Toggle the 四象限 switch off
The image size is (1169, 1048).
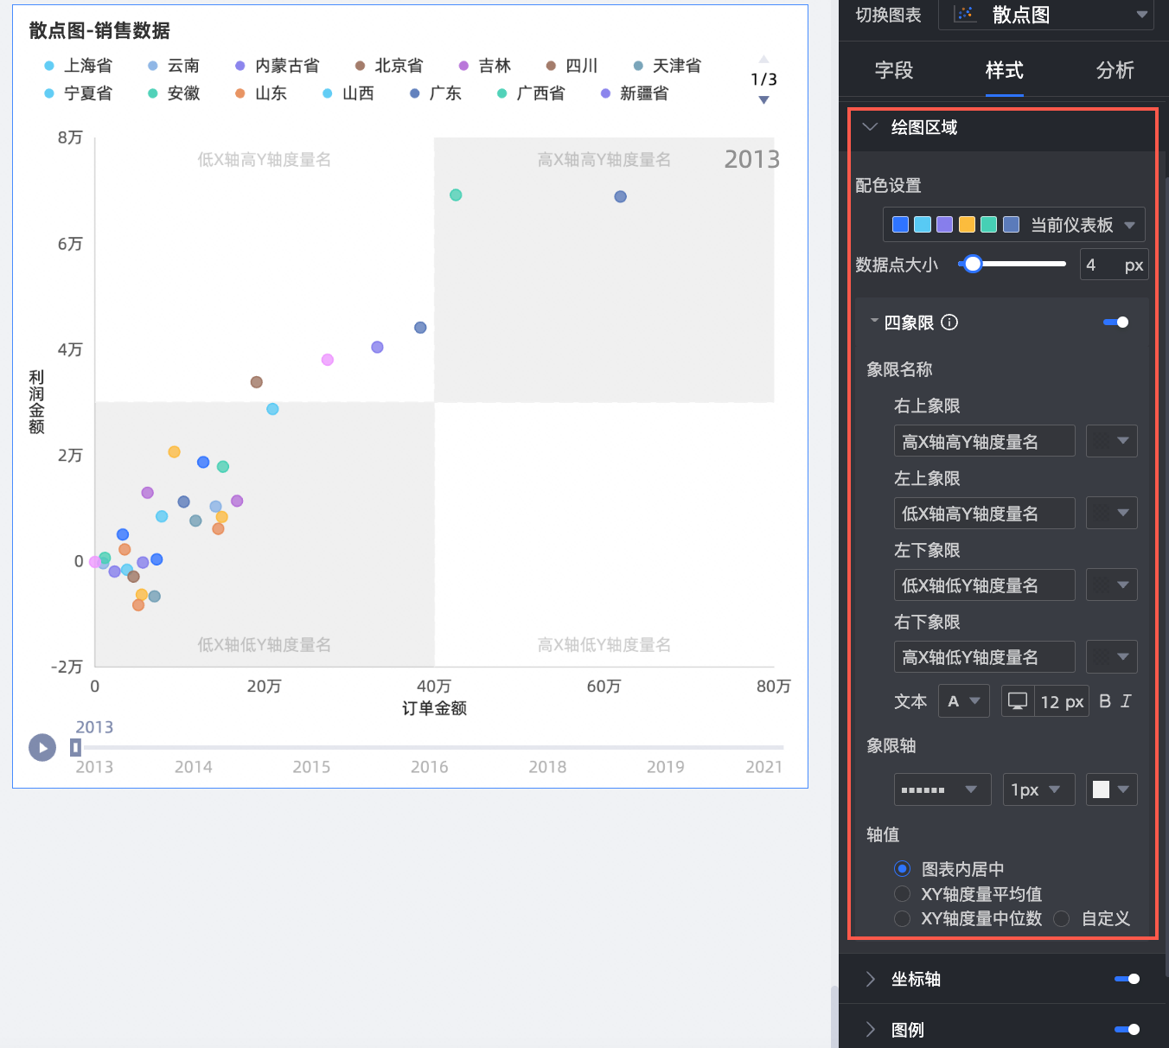coord(1116,323)
